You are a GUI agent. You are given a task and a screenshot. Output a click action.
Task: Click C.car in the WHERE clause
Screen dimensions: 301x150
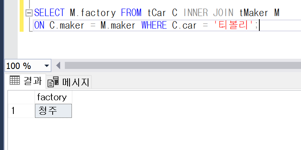click(184, 25)
